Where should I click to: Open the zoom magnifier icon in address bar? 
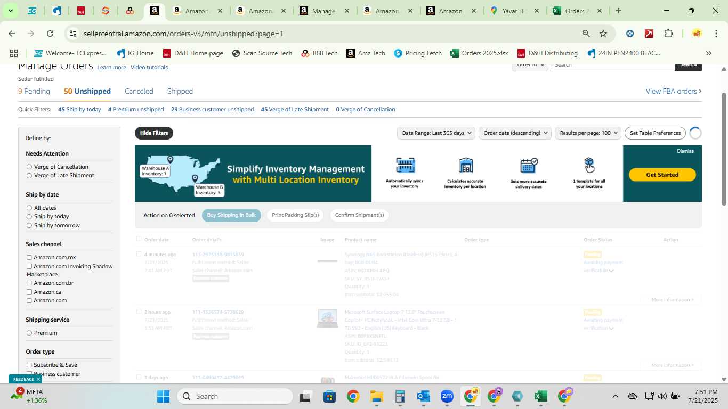coord(586,34)
